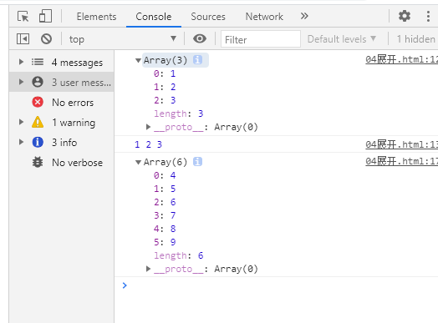
Task: Click info badge next to Array(3)
Action: (197, 60)
